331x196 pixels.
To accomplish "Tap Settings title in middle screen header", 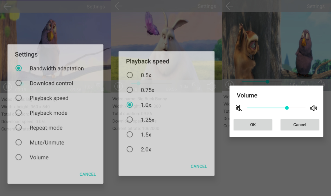I will (207, 6).
